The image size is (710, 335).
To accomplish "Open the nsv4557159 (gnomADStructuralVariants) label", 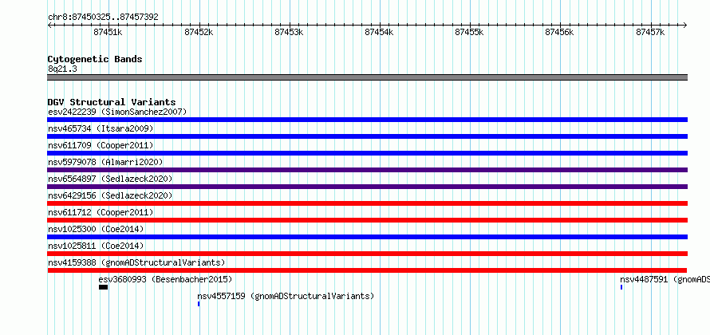I will coord(286,296).
